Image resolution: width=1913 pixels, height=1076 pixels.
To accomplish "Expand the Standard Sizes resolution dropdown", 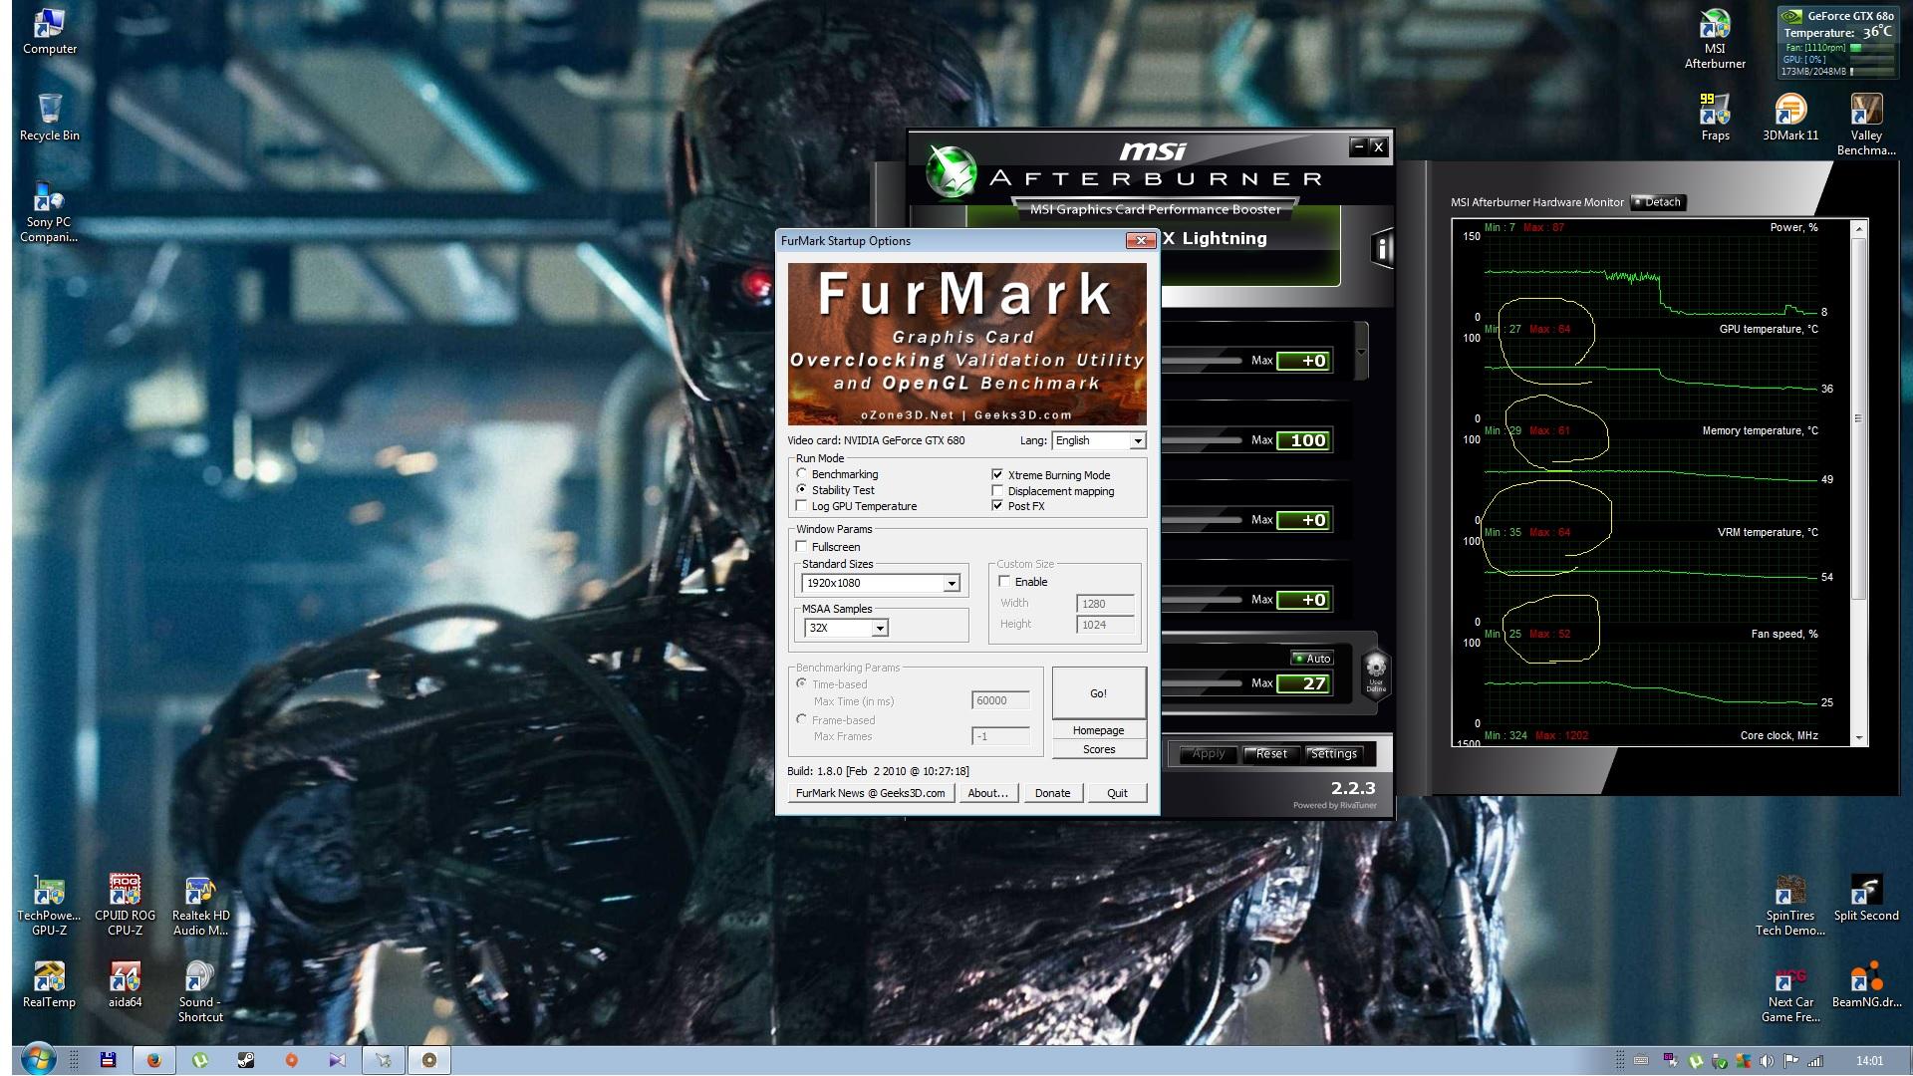I will pyautogui.click(x=952, y=584).
